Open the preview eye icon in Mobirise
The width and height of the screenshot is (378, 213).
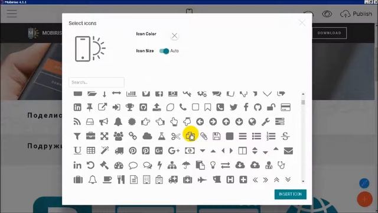coord(327,14)
